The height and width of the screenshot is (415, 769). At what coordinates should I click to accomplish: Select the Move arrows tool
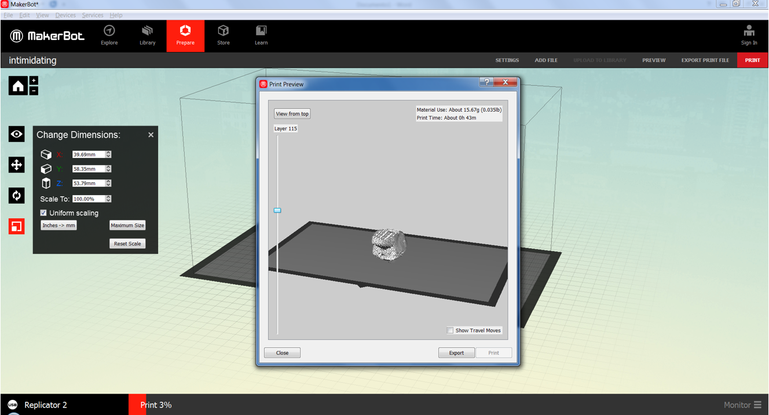pyautogui.click(x=16, y=165)
